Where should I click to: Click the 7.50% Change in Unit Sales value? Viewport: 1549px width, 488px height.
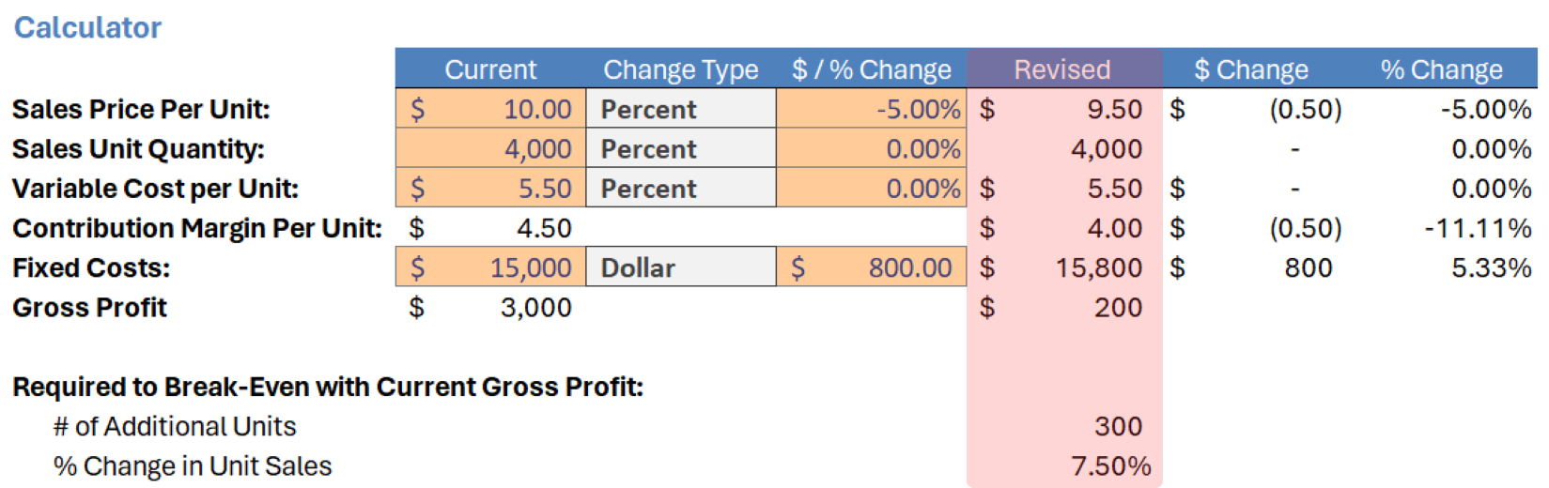coord(1064,465)
